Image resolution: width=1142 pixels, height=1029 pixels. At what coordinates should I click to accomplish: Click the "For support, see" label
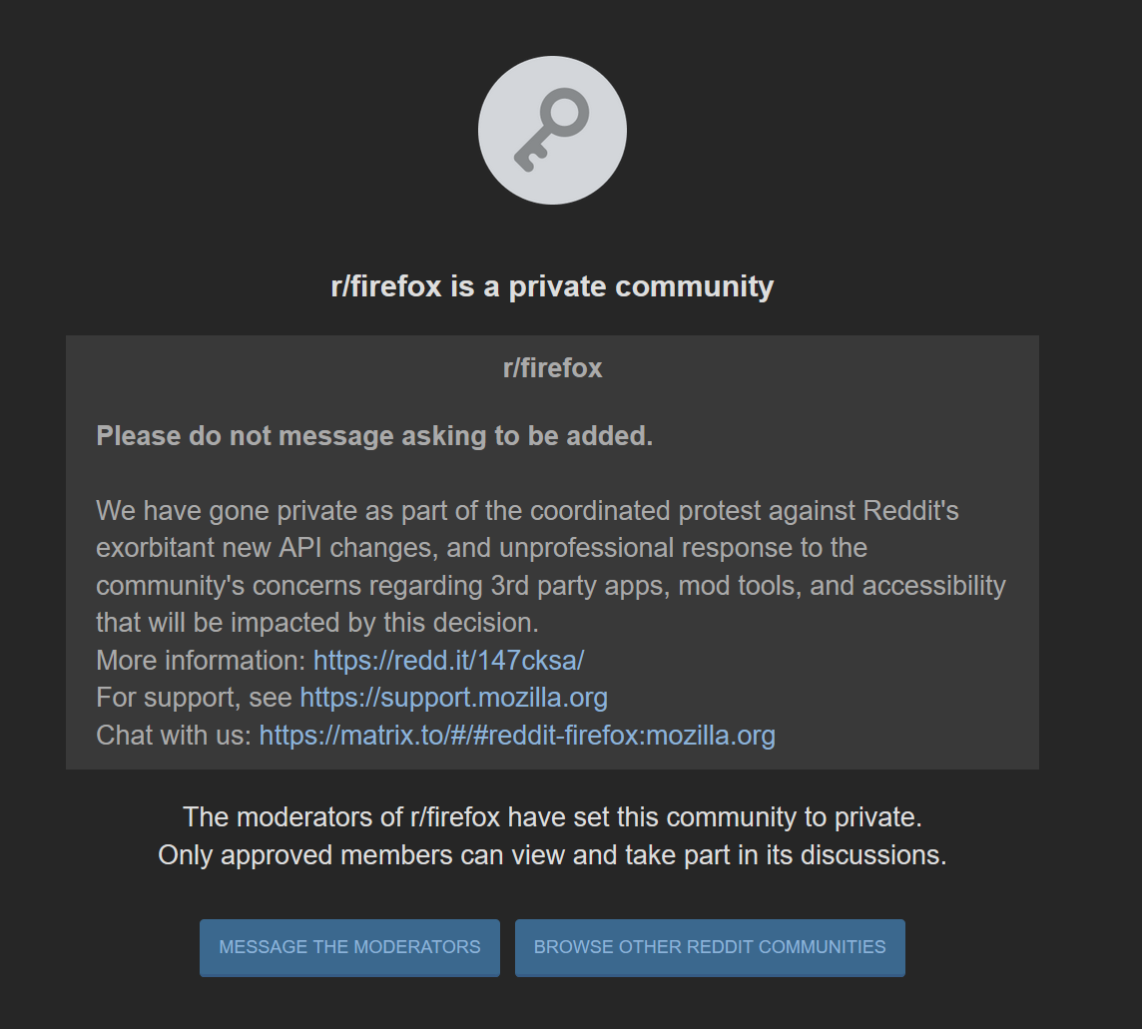[195, 698]
